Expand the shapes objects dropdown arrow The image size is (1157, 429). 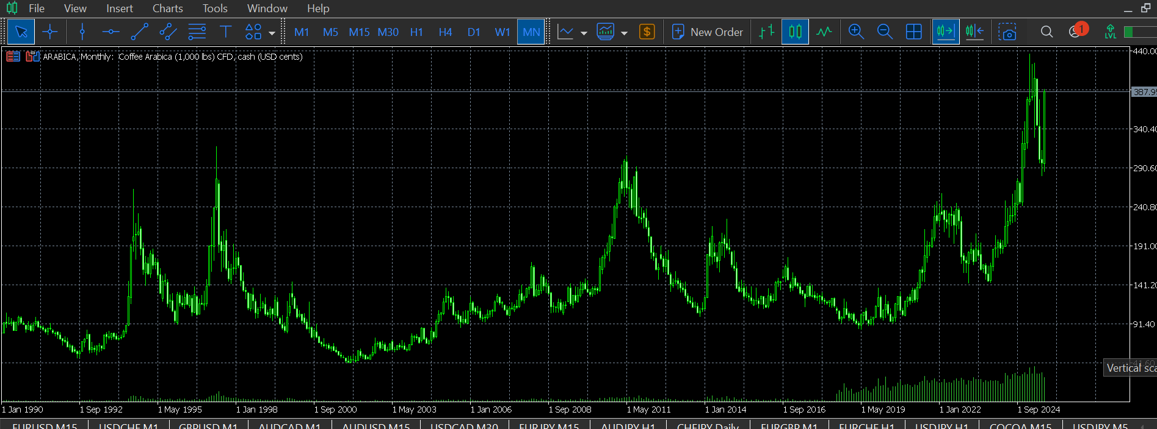tap(272, 33)
